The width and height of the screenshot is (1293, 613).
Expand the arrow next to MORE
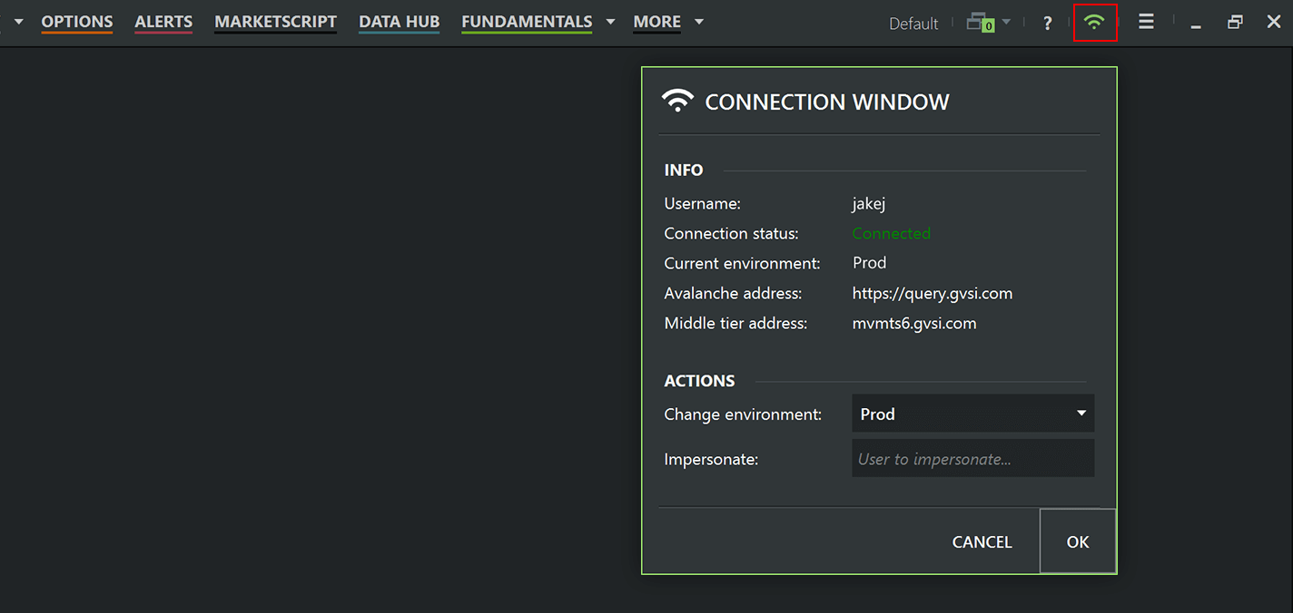698,22
